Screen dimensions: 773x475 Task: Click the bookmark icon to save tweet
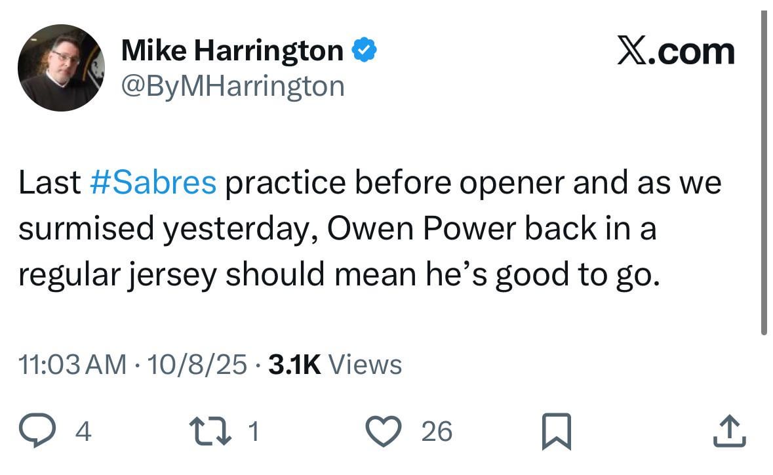557,430
